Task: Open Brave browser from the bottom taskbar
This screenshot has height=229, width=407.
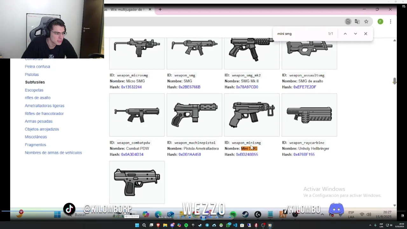Action: (158, 225)
